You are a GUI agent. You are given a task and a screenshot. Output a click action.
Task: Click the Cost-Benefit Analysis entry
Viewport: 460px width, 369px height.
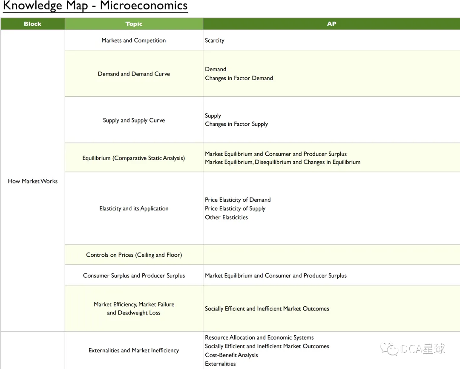(231, 355)
